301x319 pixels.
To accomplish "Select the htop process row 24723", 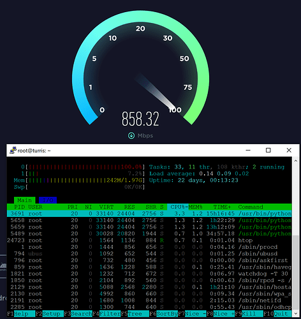I will [x=149, y=241].
